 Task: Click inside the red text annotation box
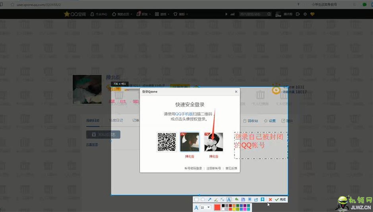click(x=261, y=145)
